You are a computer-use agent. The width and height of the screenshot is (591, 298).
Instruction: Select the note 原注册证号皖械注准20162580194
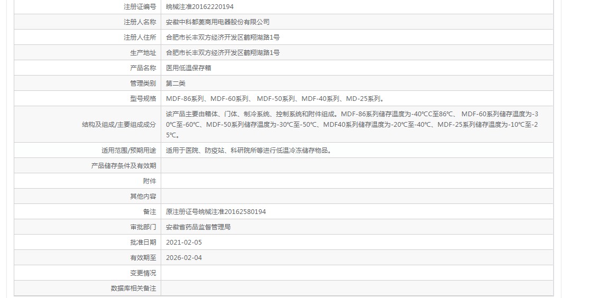216,212
